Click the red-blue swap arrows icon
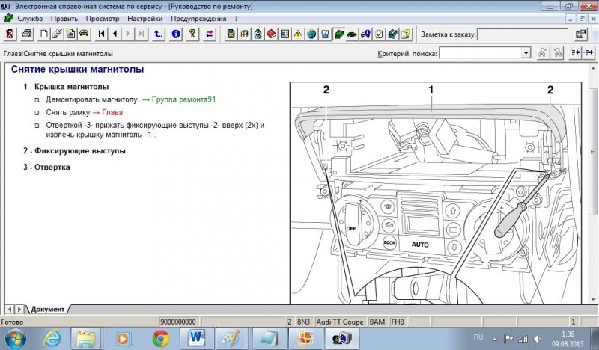The height and width of the screenshot is (350, 599). (210, 34)
